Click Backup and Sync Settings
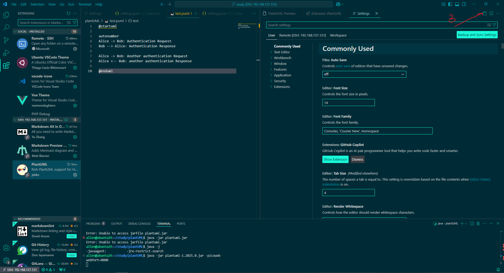 point(477,34)
